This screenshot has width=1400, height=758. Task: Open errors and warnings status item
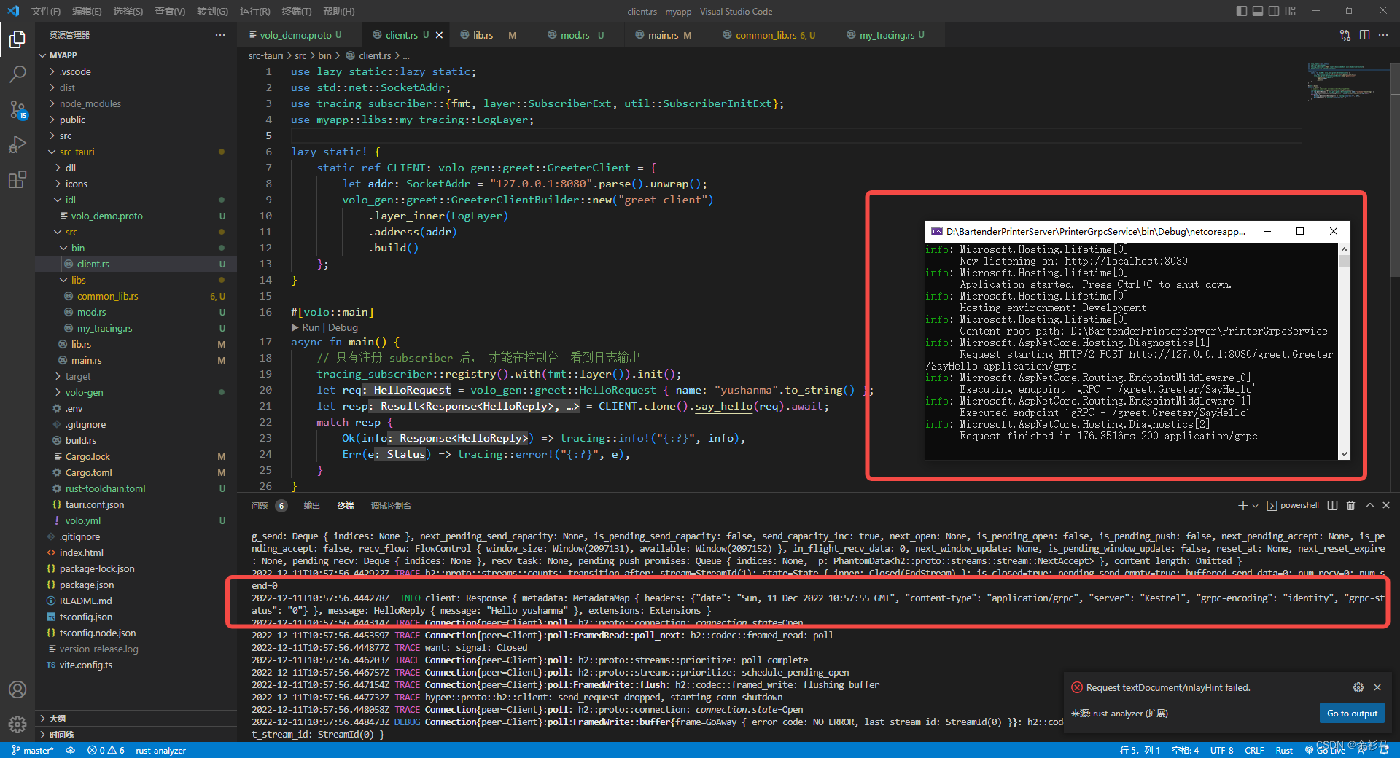106,750
